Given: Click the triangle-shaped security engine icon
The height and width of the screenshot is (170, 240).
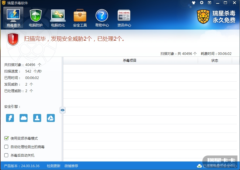Looking at the screenshot, I should [x=51, y=118].
